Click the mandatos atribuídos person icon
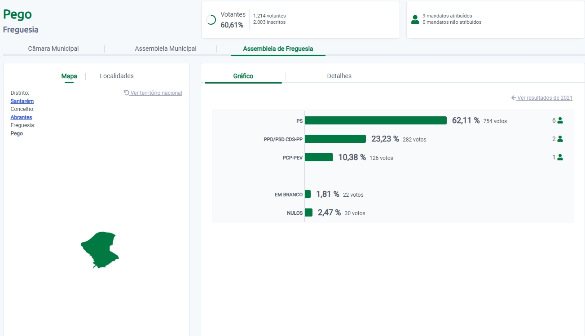The width and height of the screenshot is (585, 336). pyautogui.click(x=415, y=19)
